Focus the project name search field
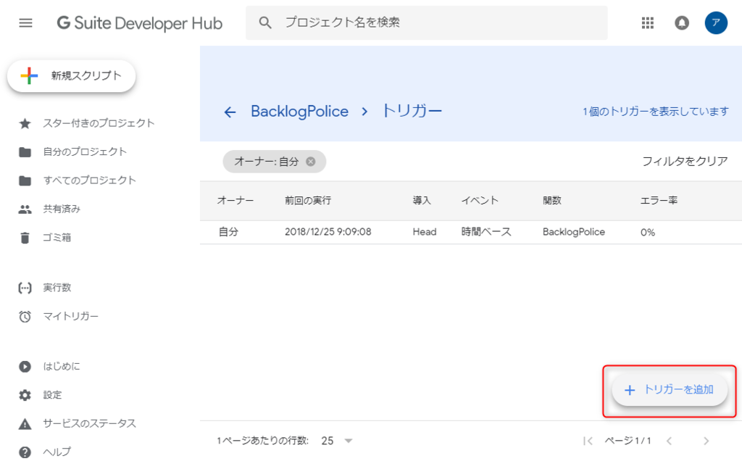Image resolution: width=742 pixels, height=461 pixels. (x=426, y=22)
